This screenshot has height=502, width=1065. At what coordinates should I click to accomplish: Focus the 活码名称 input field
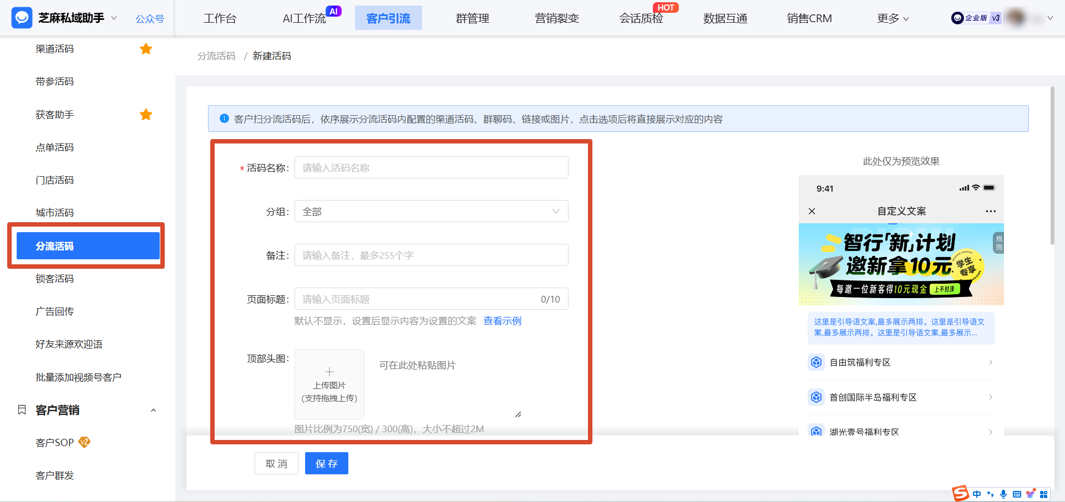431,167
